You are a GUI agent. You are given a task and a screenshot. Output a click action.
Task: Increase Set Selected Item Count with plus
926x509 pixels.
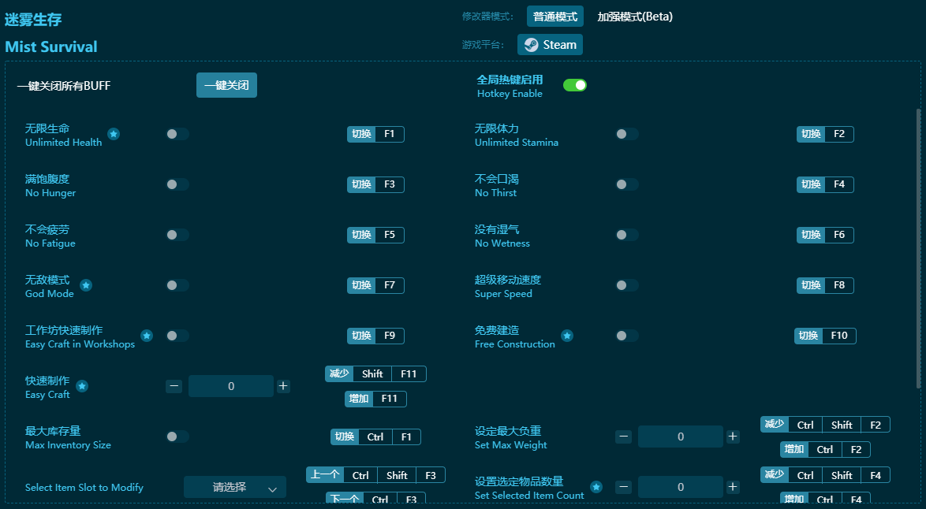click(733, 487)
